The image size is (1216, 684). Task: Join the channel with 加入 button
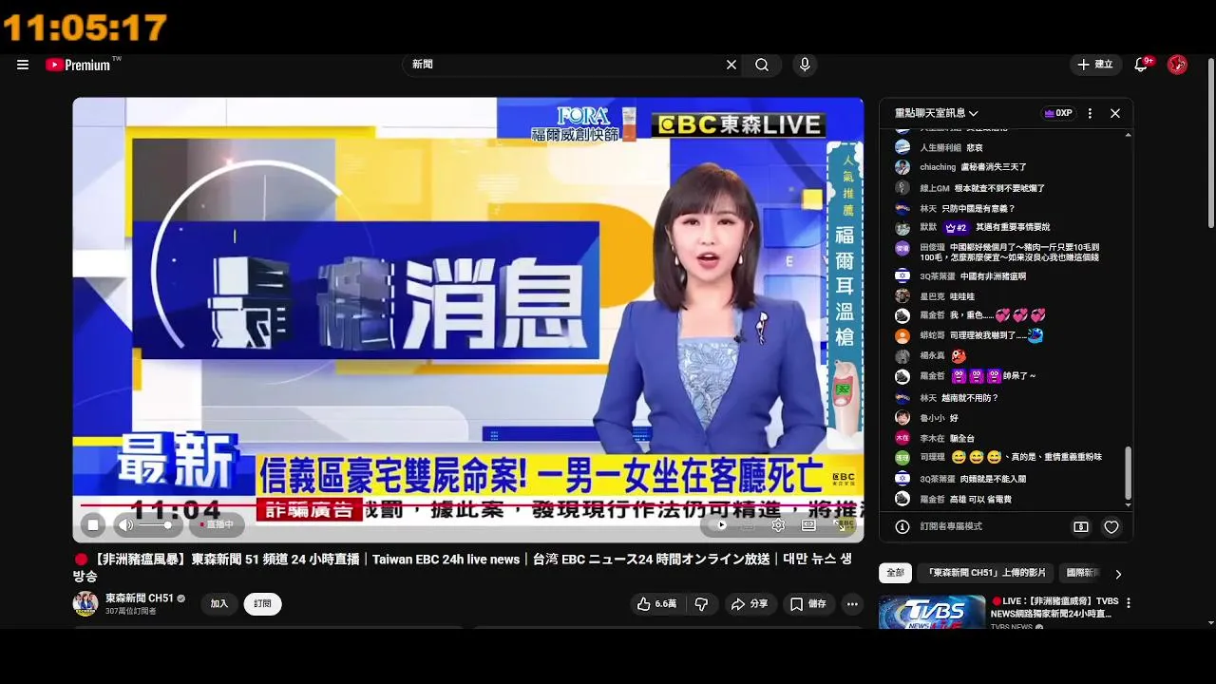[219, 603]
